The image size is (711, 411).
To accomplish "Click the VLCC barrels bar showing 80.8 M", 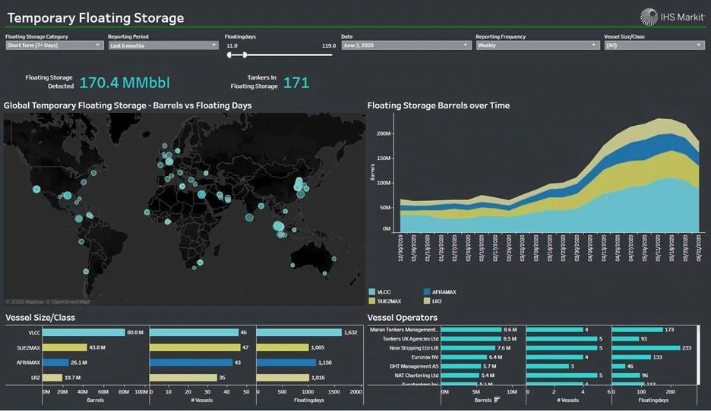I will tap(84, 332).
